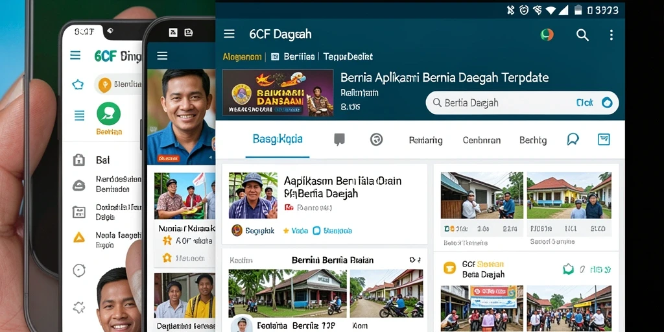Open the Segrgiak source link

pyautogui.click(x=259, y=231)
